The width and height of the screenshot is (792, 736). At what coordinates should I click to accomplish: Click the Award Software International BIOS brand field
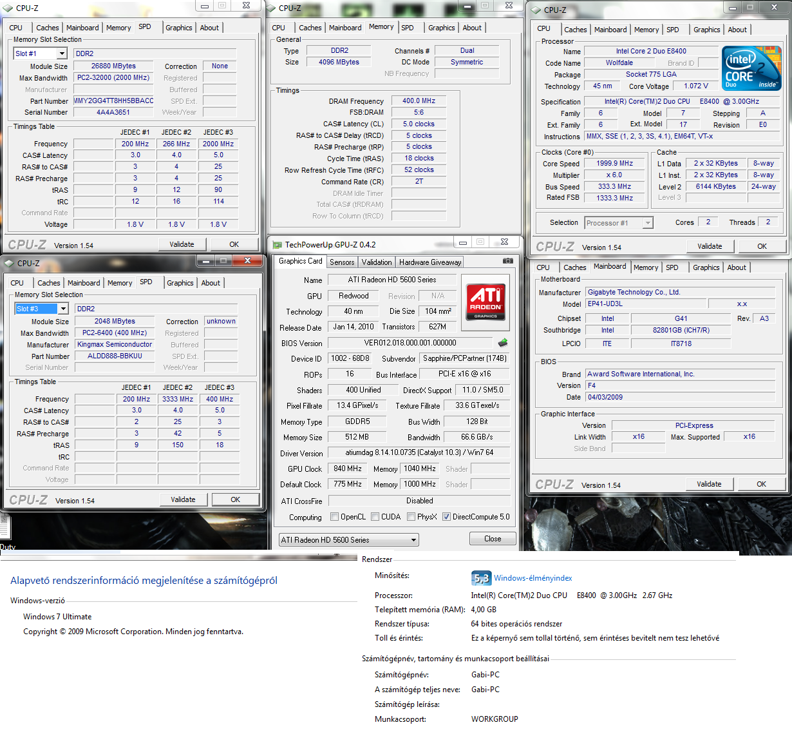pyautogui.click(x=681, y=374)
